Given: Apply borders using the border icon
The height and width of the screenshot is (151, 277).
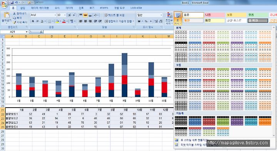Looking at the screenshot, I should pos(50,22).
